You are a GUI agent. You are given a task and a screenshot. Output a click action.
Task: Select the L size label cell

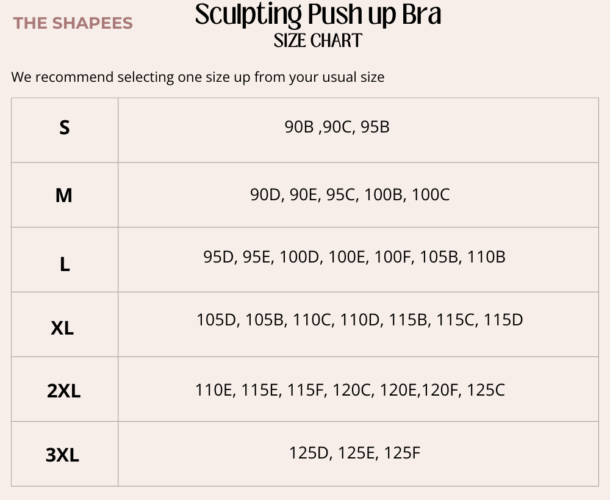click(x=65, y=259)
